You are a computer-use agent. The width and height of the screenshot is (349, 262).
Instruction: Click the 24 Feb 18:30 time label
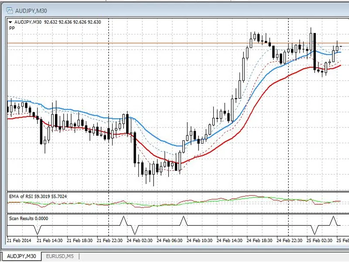point(260,241)
